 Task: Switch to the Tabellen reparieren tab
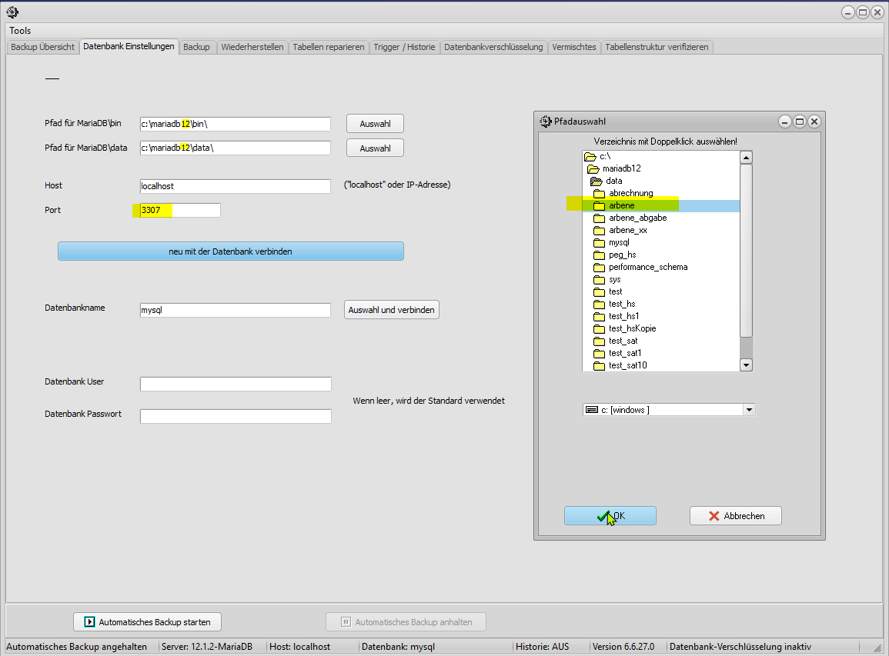coord(327,47)
